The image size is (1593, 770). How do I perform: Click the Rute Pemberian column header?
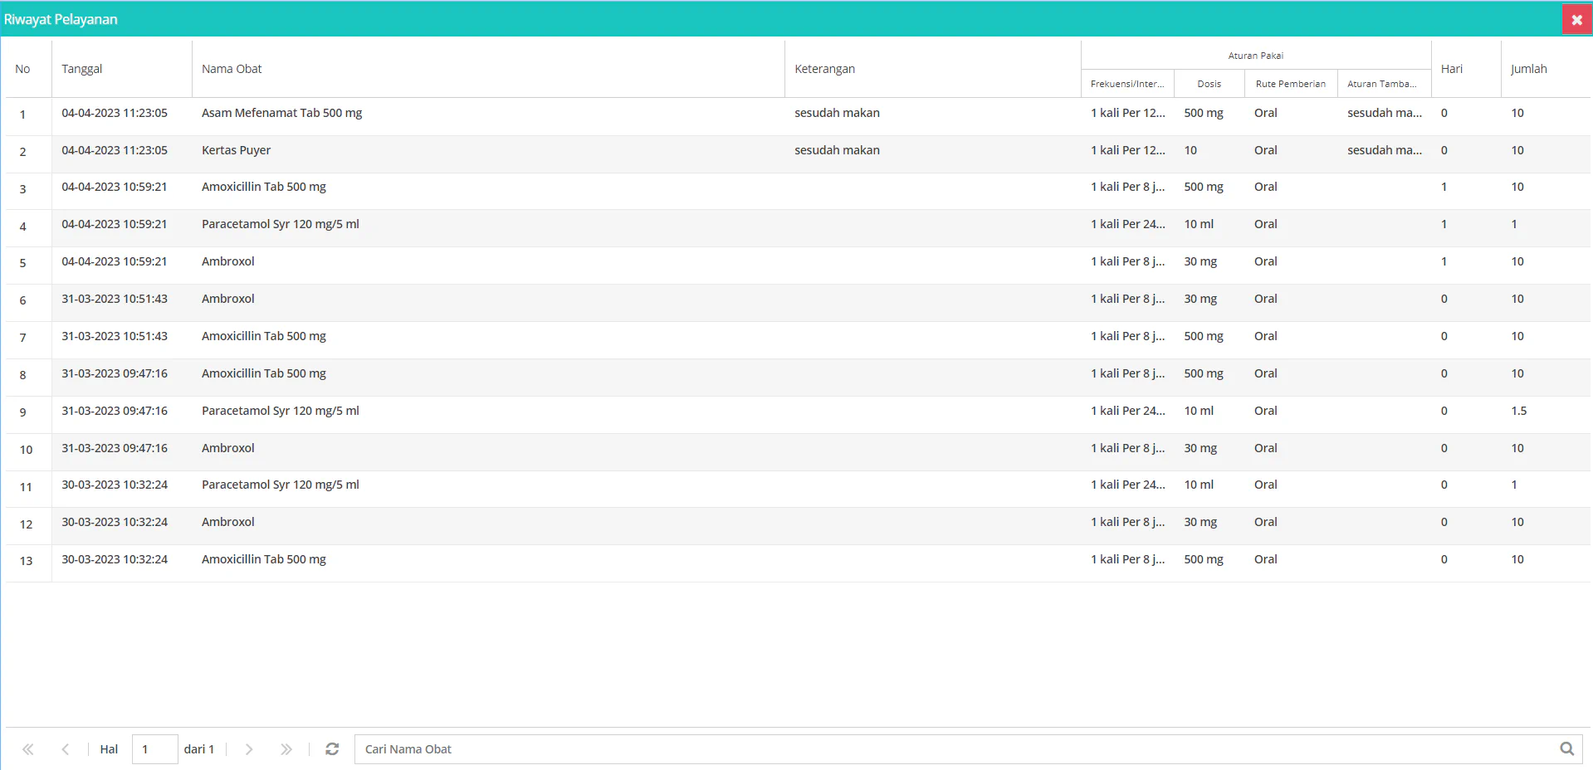pos(1290,84)
